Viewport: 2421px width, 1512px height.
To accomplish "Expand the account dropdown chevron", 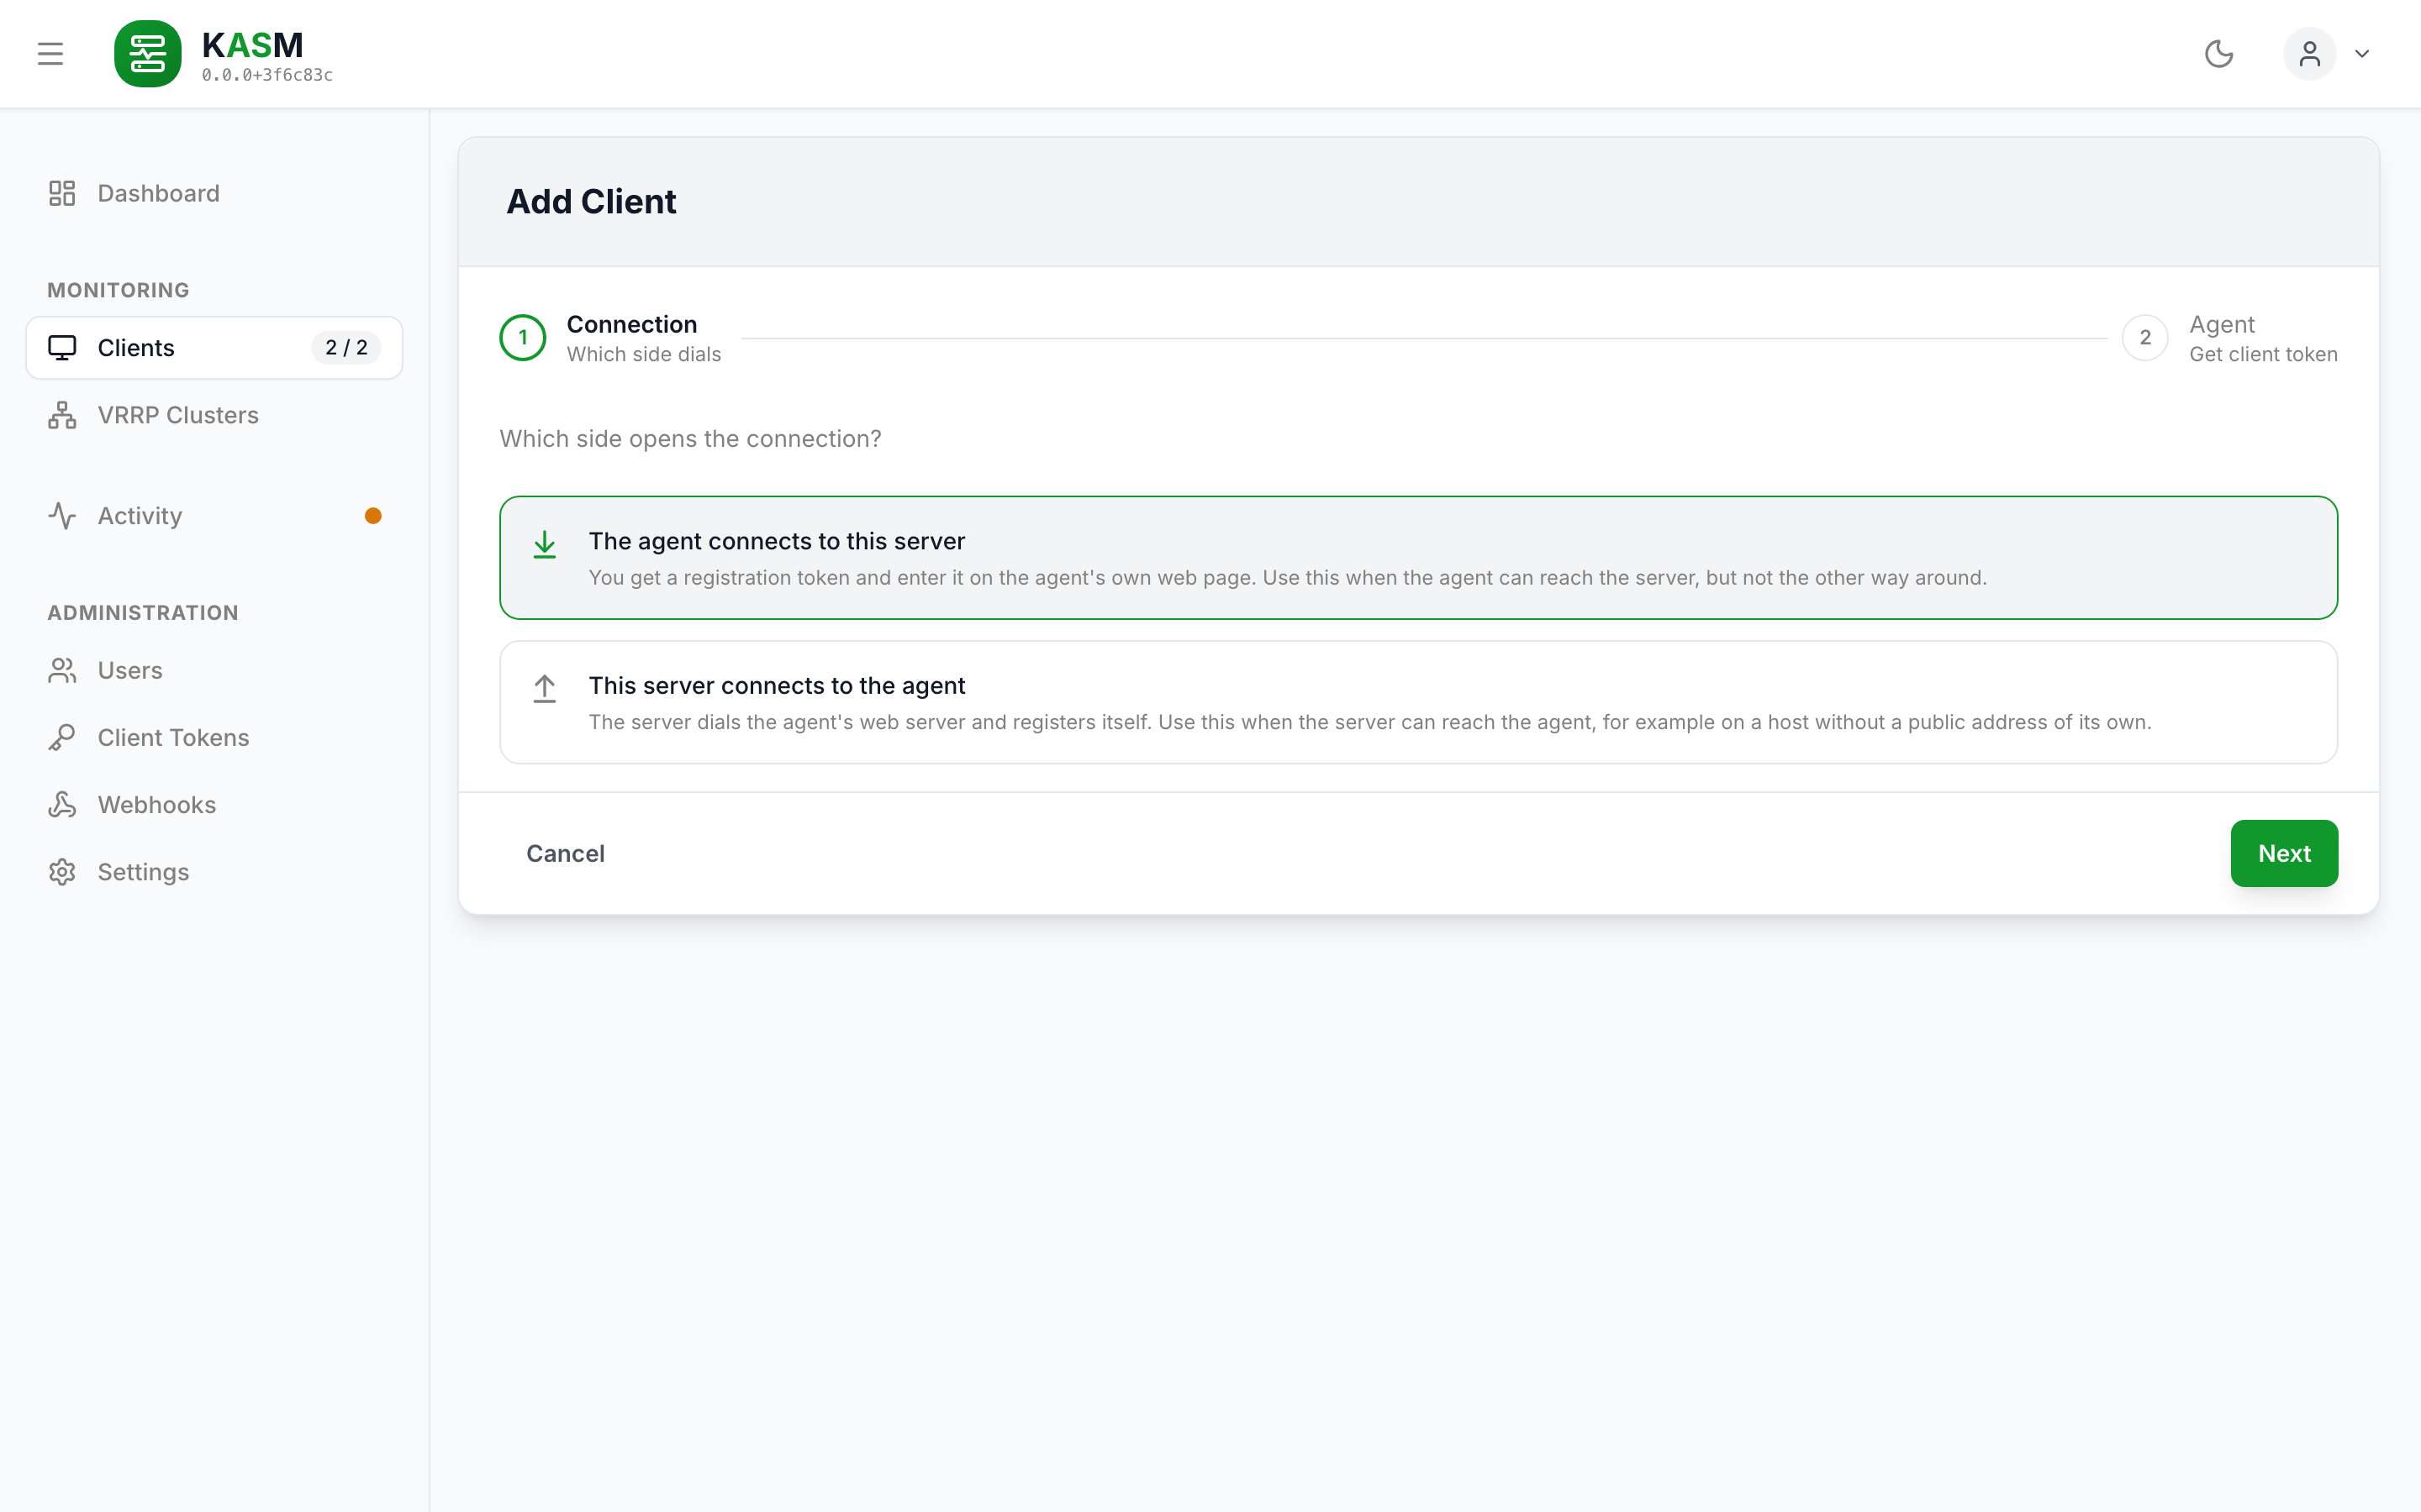I will [2362, 54].
